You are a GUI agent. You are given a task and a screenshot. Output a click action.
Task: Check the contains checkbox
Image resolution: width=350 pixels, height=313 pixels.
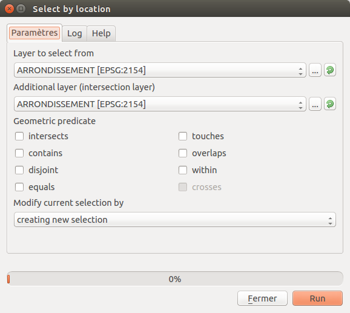click(19, 153)
